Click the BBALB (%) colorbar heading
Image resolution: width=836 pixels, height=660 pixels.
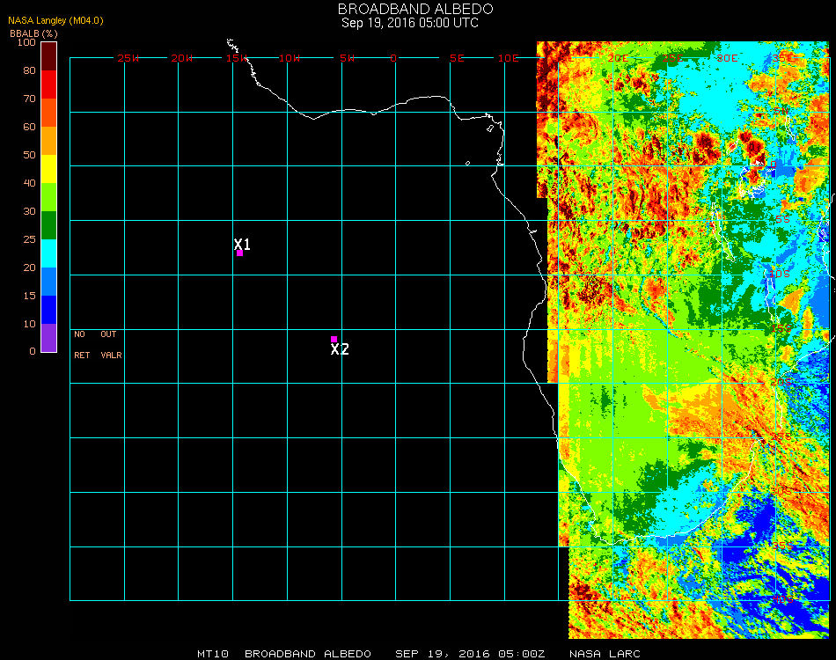click(x=33, y=33)
